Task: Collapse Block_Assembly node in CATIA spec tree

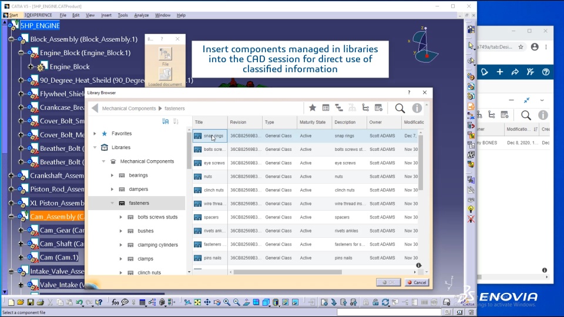Action: 11,39
